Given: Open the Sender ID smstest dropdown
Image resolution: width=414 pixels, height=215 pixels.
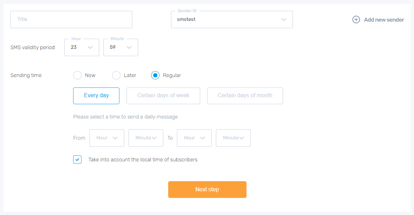Looking at the screenshot, I should pos(232,20).
